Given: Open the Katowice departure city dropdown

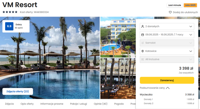Looking at the screenshot, I should pyautogui.click(x=167, y=51).
